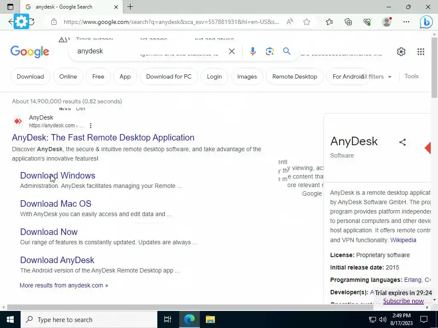Clear the search query
Viewport: 438px width, 328px height.
point(231,51)
